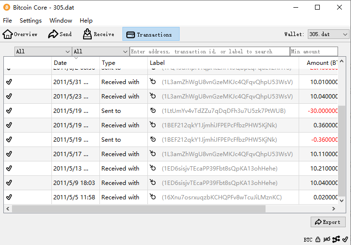Image resolution: width=351 pixels, height=245 pixels.
Task: Open the Overview page
Action: (20, 34)
